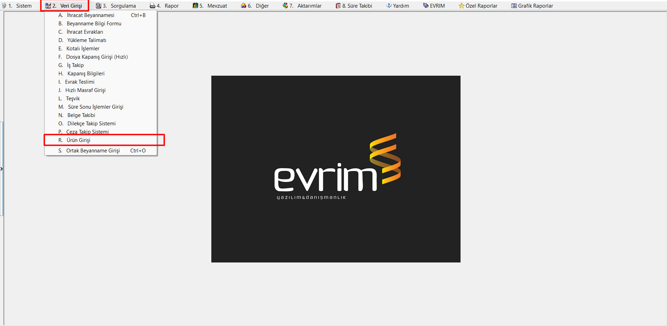This screenshot has height=326, width=667.
Task: Click the Süre Takibi icon
Action: click(338, 6)
